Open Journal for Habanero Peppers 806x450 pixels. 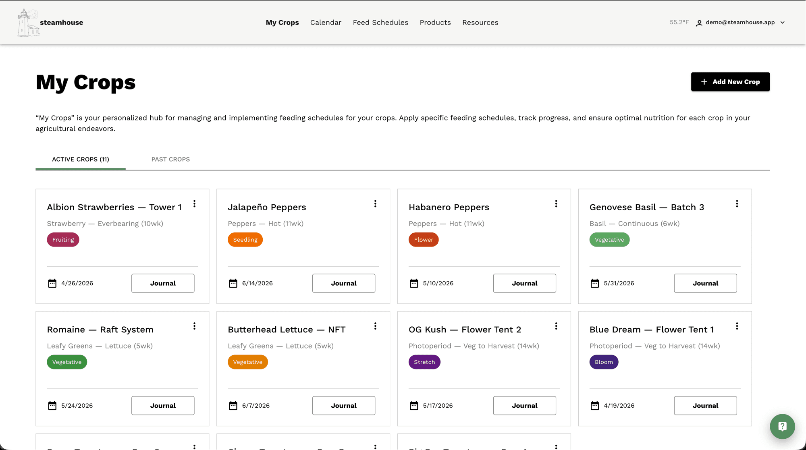tap(525, 283)
